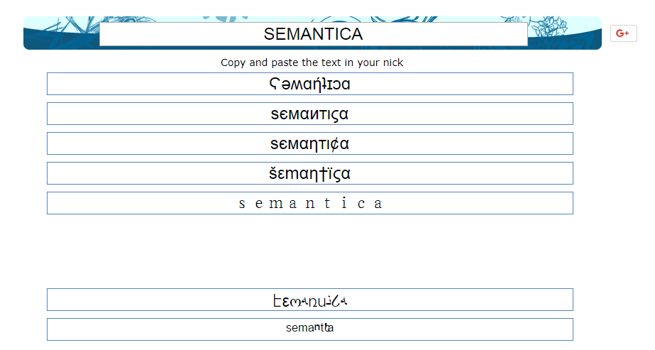Click the red Ł letter in symbol nick
This screenshot has width=655, height=350.
click(277, 300)
